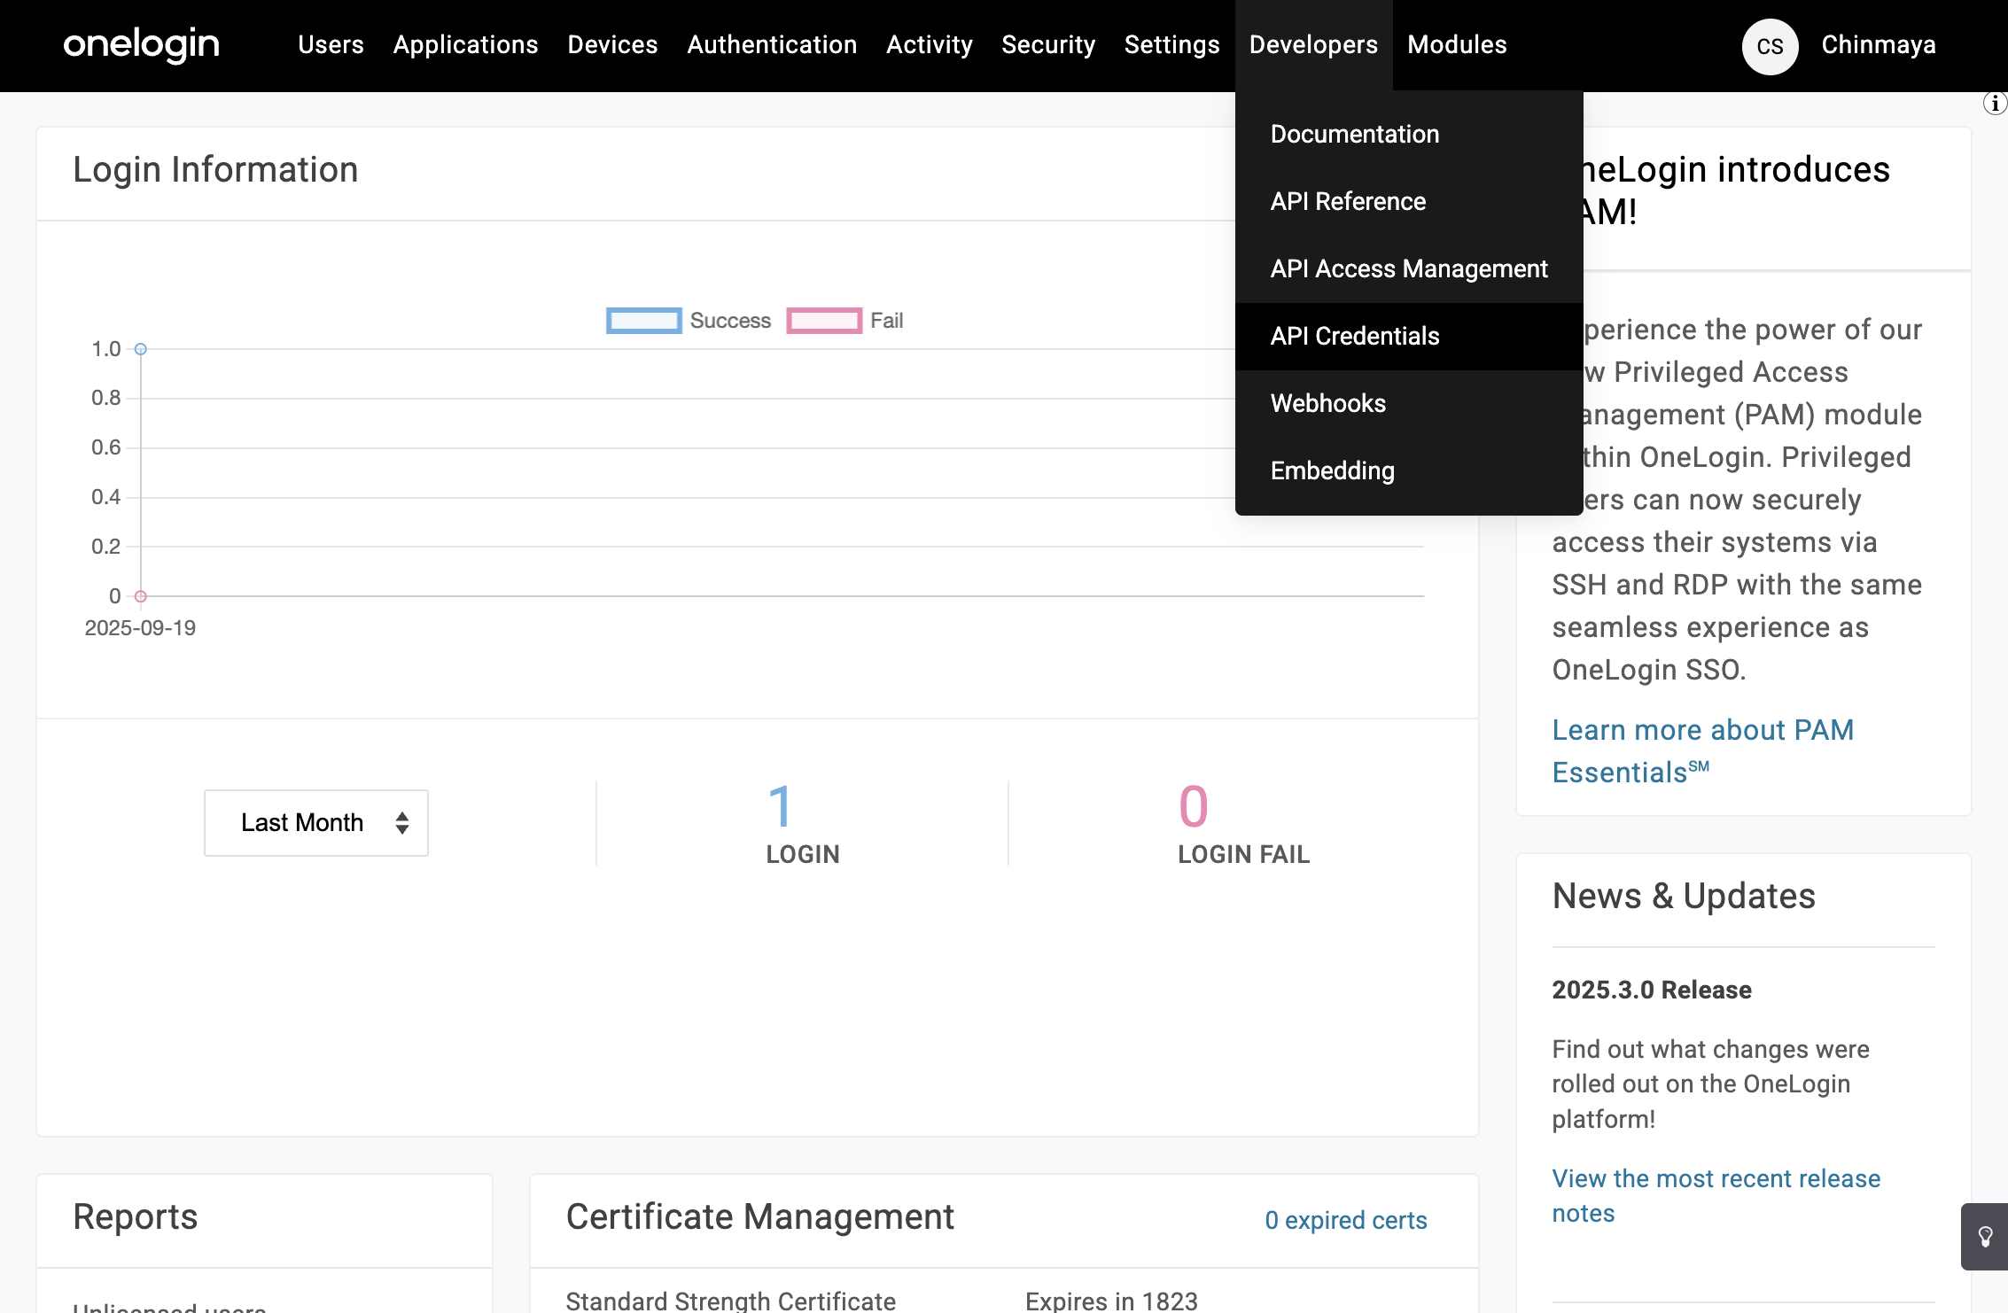2008x1313 pixels.
Task: Choose Webhooks in the dropdown
Action: point(1327,403)
